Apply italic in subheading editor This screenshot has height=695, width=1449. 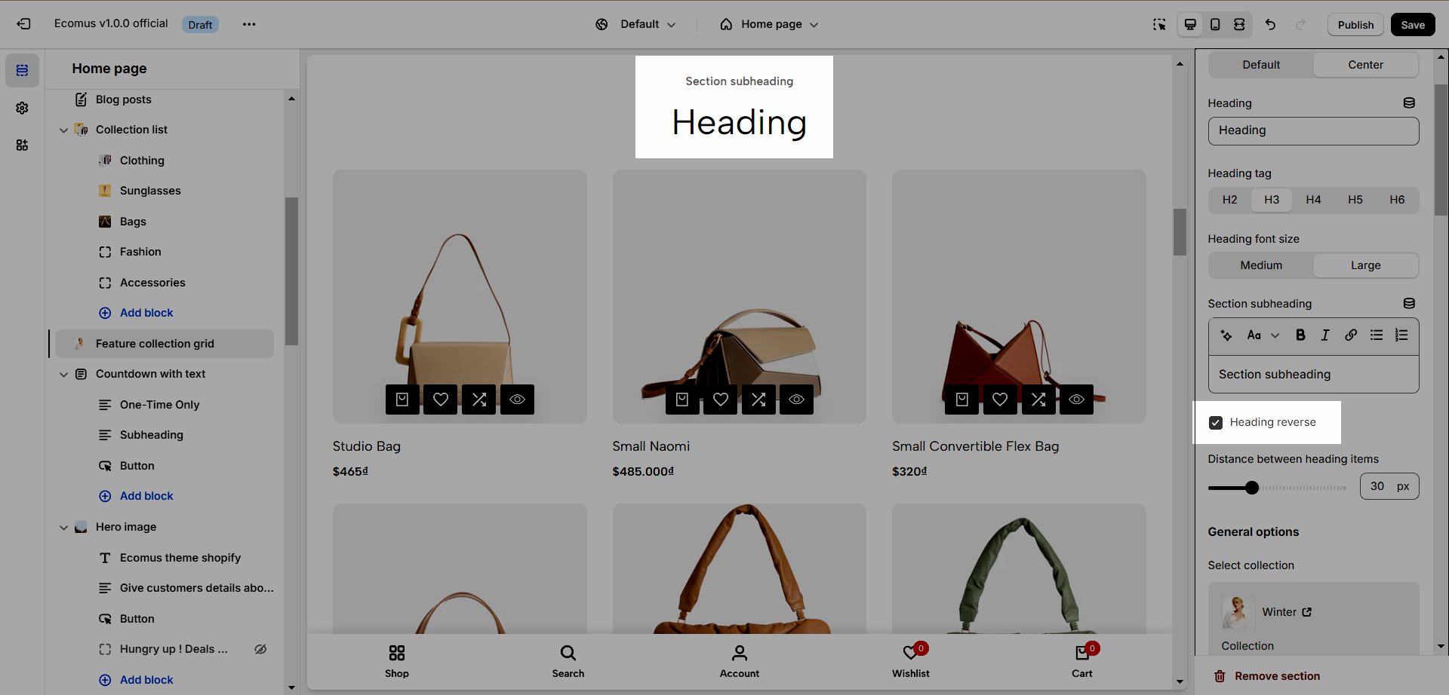(x=1325, y=335)
